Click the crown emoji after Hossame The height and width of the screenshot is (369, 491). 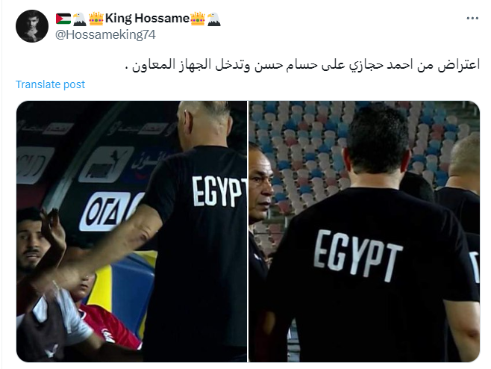pyautogui.click(x=198, y=19)
